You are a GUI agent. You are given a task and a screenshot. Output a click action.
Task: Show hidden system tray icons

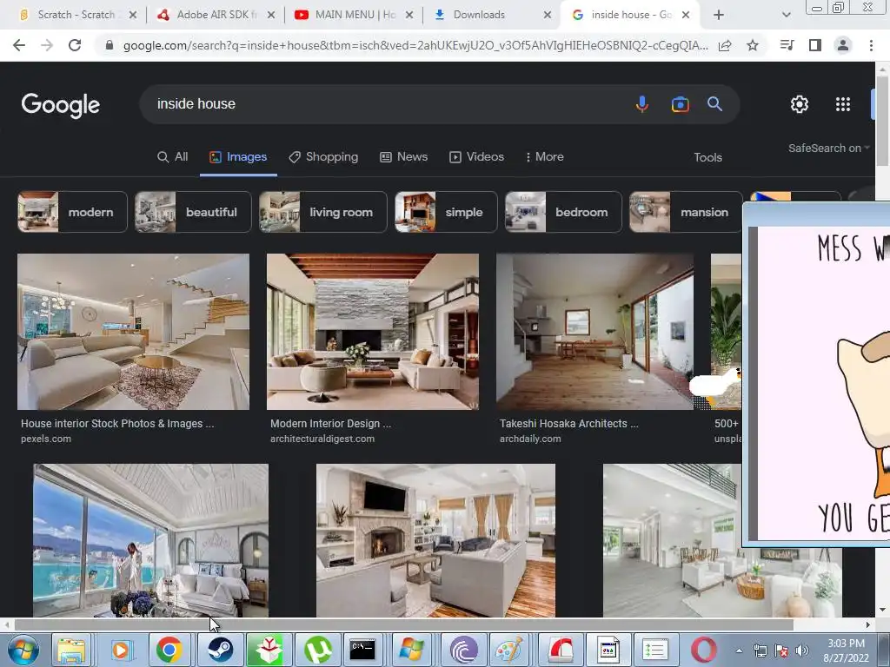coord(739,650)
